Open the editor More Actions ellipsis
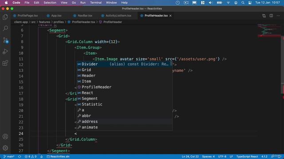 (x=278, y=16)
